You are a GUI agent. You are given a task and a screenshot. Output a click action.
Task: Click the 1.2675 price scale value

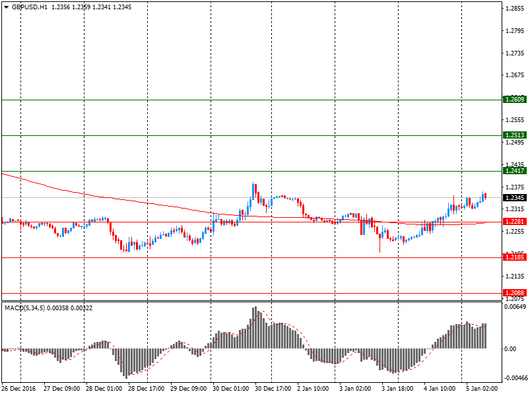515,75
